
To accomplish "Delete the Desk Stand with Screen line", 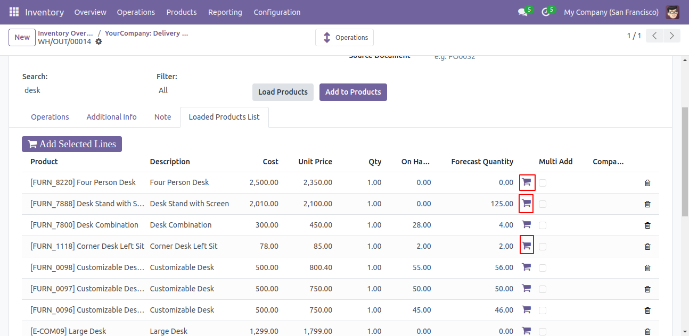I will pyautogui.click(x=647, y=204).
